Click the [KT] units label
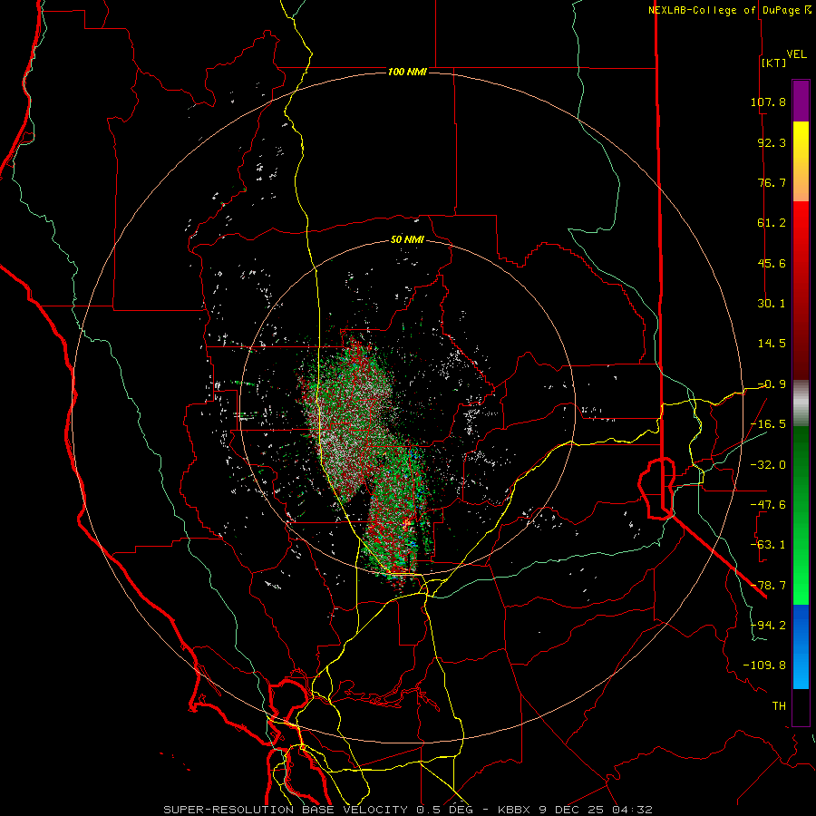 pyautogui.click(x=773, y=63)
